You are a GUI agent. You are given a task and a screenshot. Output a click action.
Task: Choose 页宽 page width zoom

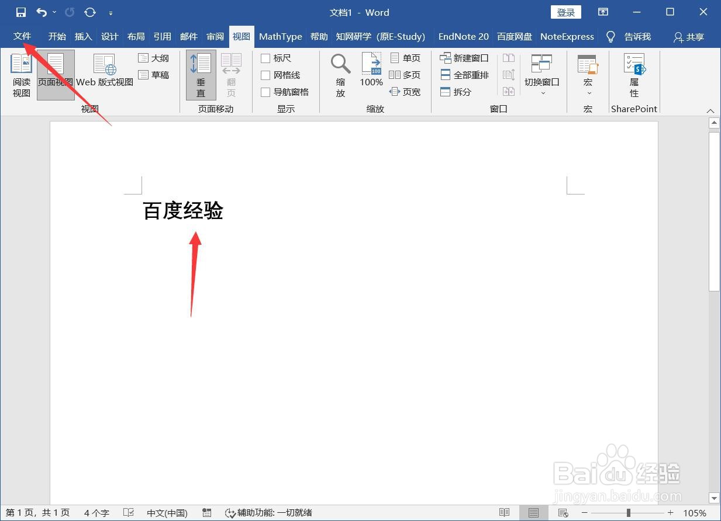(x=405, y=92)
